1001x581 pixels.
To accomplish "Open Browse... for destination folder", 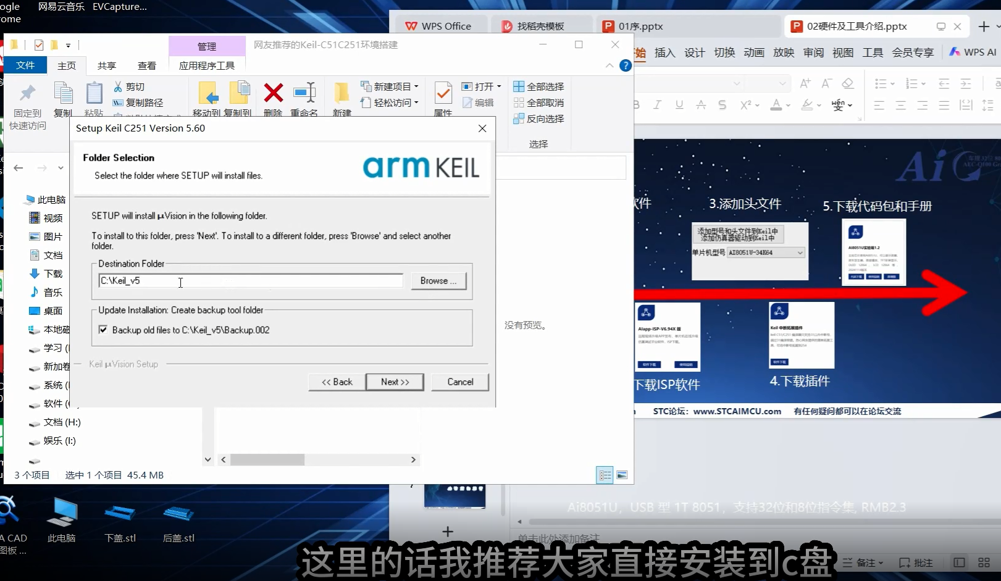I will (438, 280).
